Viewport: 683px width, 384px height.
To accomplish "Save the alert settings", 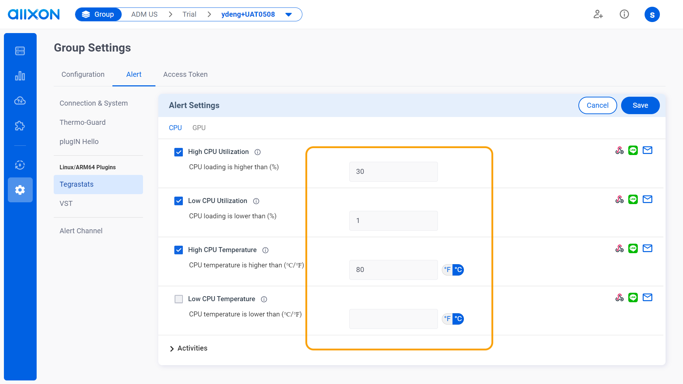I will (640, 105).
